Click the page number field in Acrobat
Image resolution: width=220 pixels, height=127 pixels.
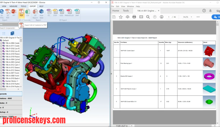click(x=169, y=17)
